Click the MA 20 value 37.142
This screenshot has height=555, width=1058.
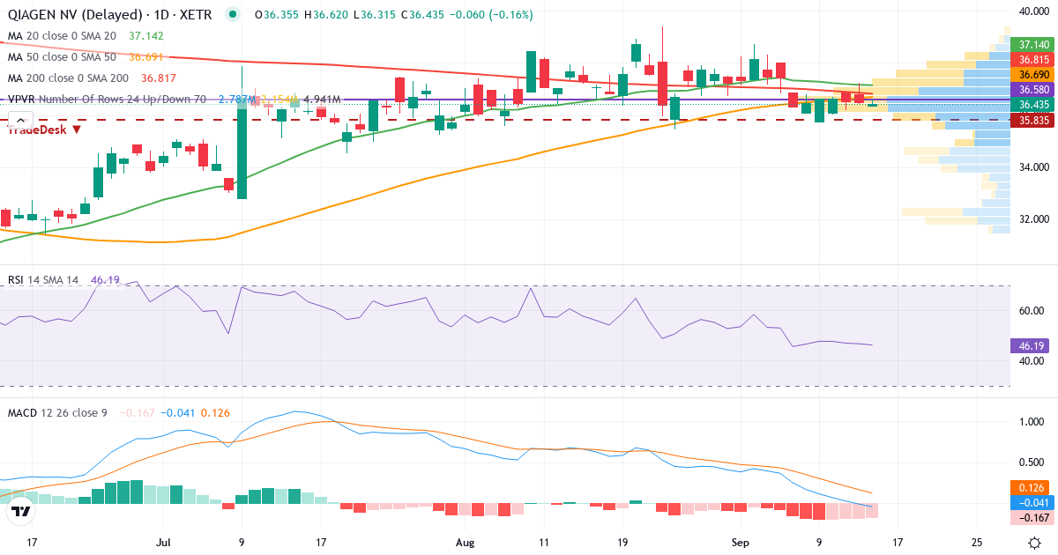coord(147,35)
